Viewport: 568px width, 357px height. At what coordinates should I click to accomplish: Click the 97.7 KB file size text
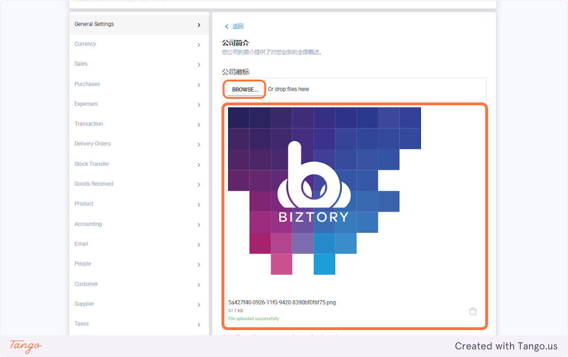[x=235, y=311]
